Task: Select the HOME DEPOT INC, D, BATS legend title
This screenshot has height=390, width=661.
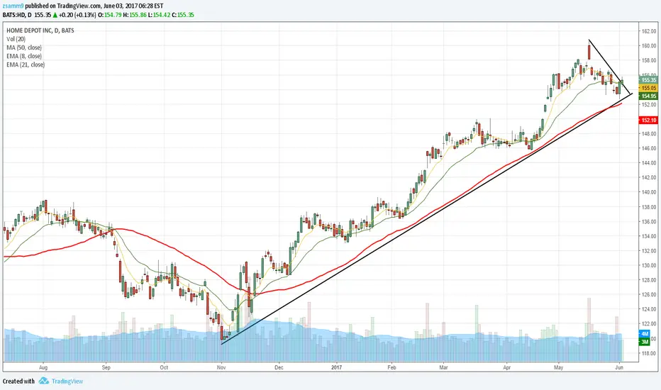Action: click(40, 30)
